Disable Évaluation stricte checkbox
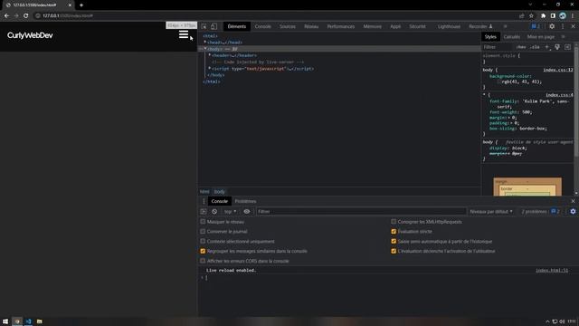 tap(394, 232)
